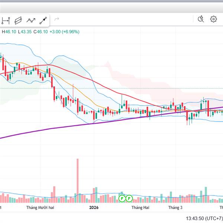Click the Tháng Hai axis label

click(140, 207)
